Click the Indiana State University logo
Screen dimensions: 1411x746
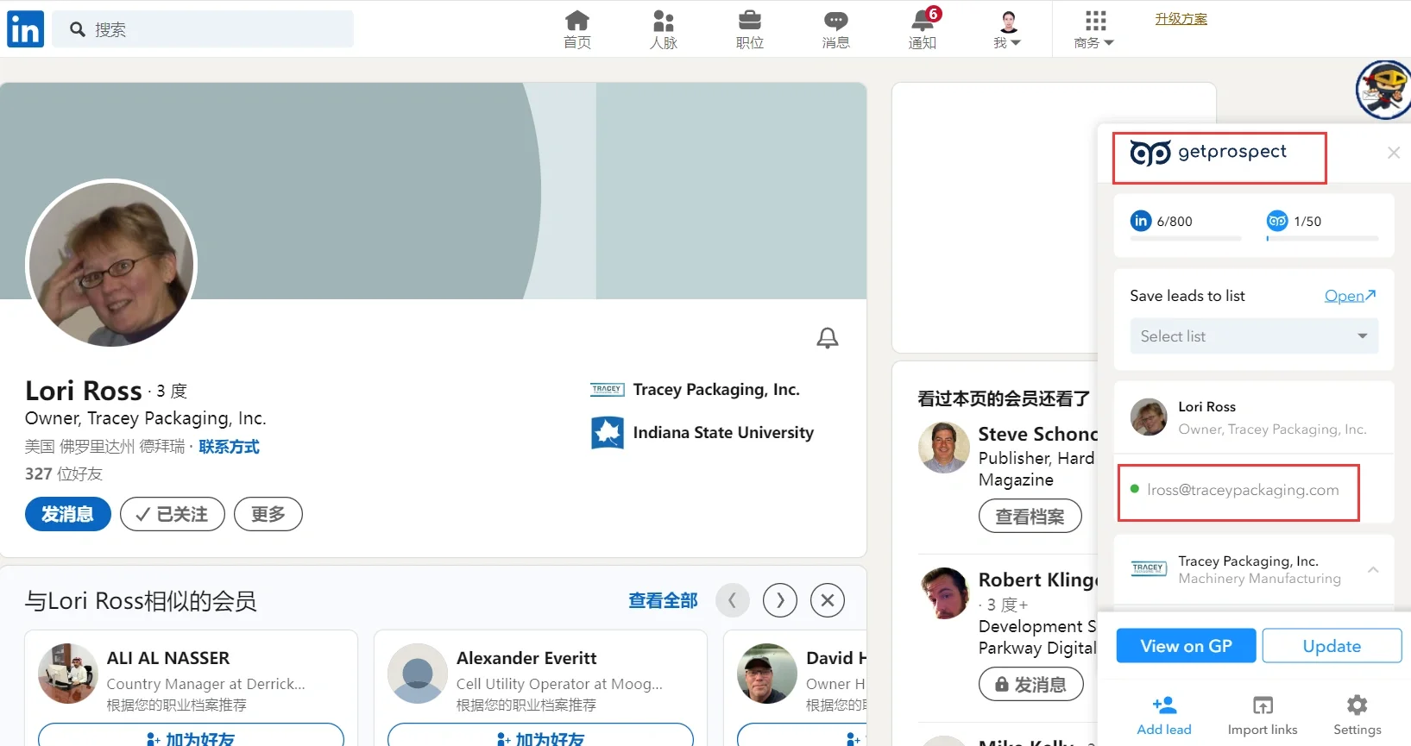(608, 433)
